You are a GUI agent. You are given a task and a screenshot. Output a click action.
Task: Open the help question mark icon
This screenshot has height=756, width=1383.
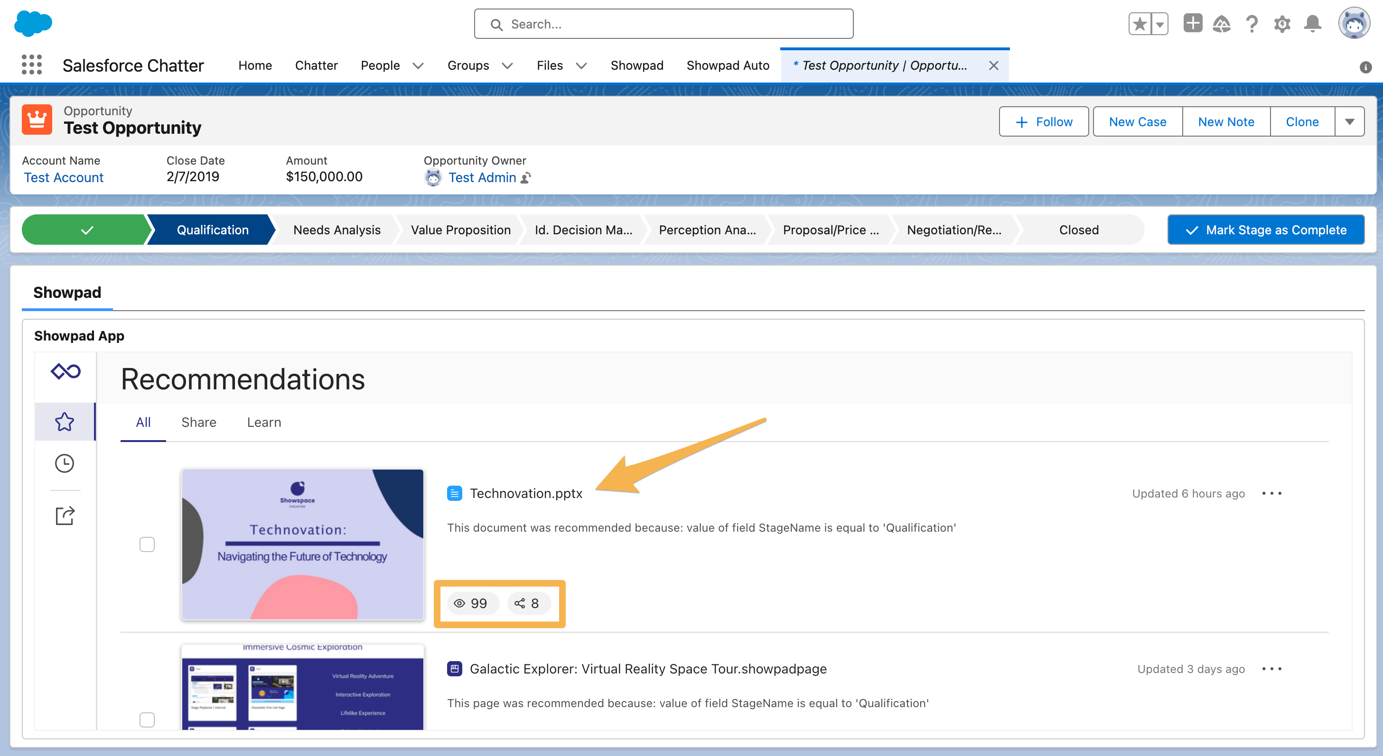1252,24
